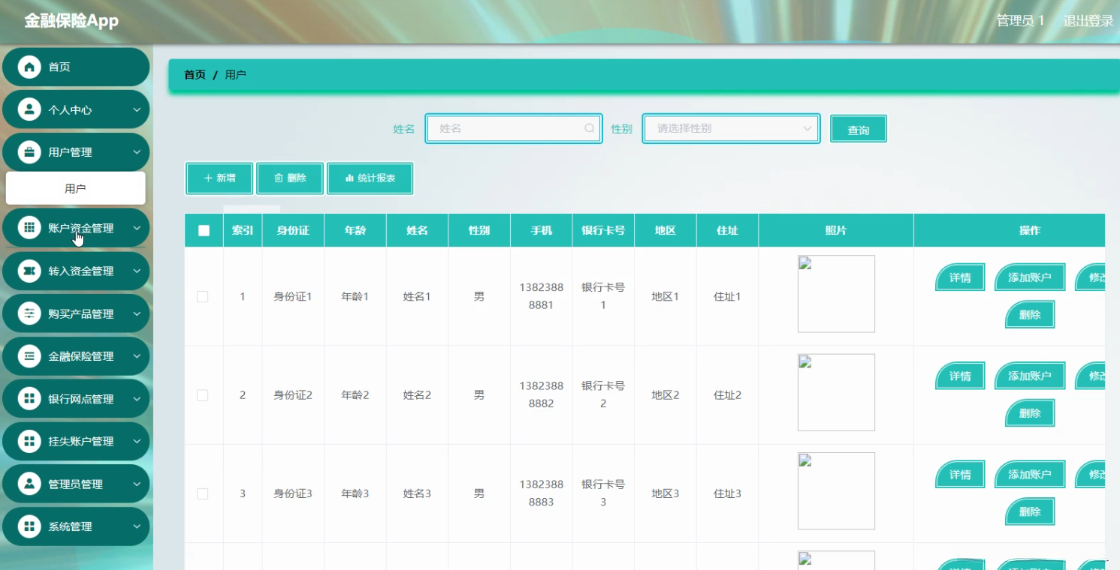Image resolution: width=1120 pixels, height=570 pixels.
Task: Focus the 姓名 search input field
Action: [514, 128]
